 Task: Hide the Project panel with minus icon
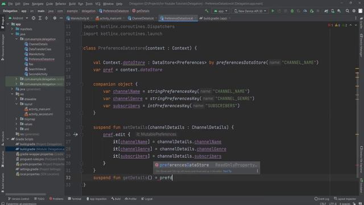click(61, 18)
